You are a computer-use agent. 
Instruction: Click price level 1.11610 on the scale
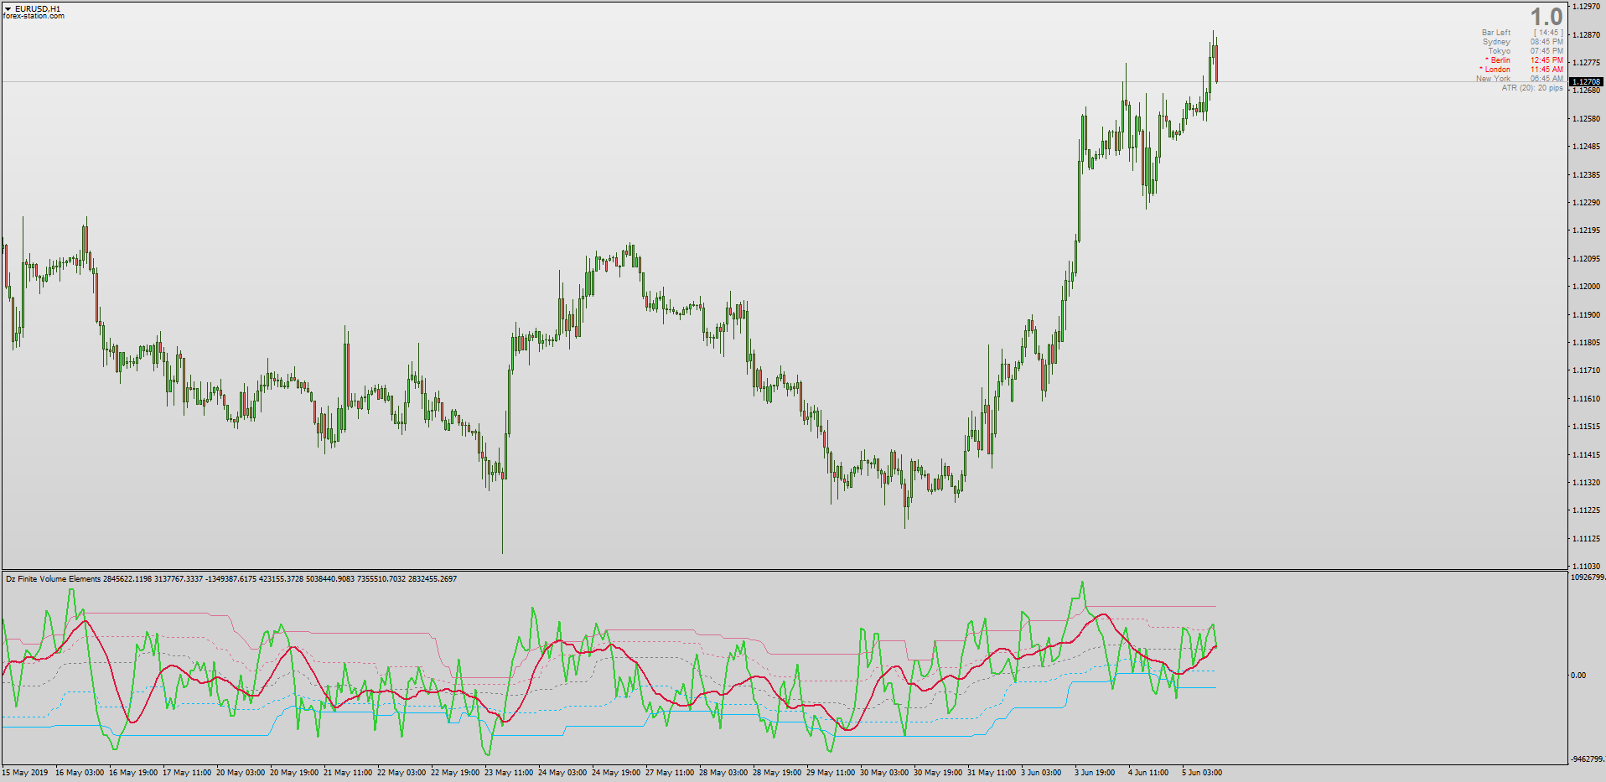pos(1587,399)
